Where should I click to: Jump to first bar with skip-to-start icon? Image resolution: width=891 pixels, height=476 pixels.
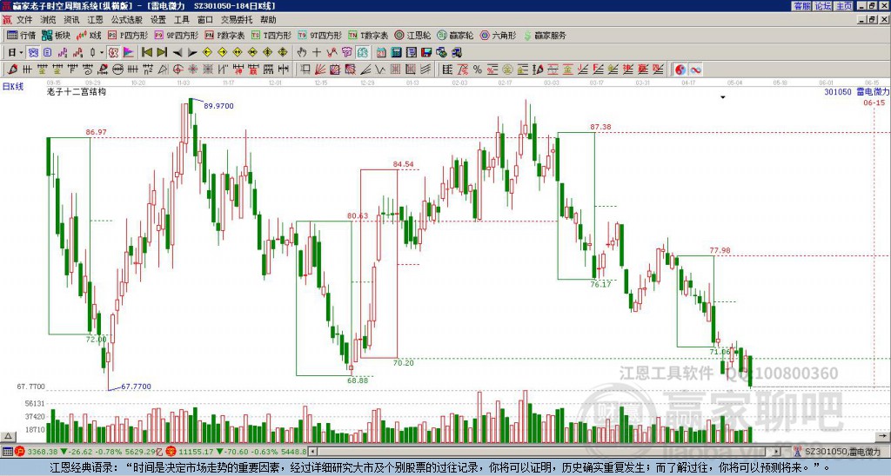147,53
